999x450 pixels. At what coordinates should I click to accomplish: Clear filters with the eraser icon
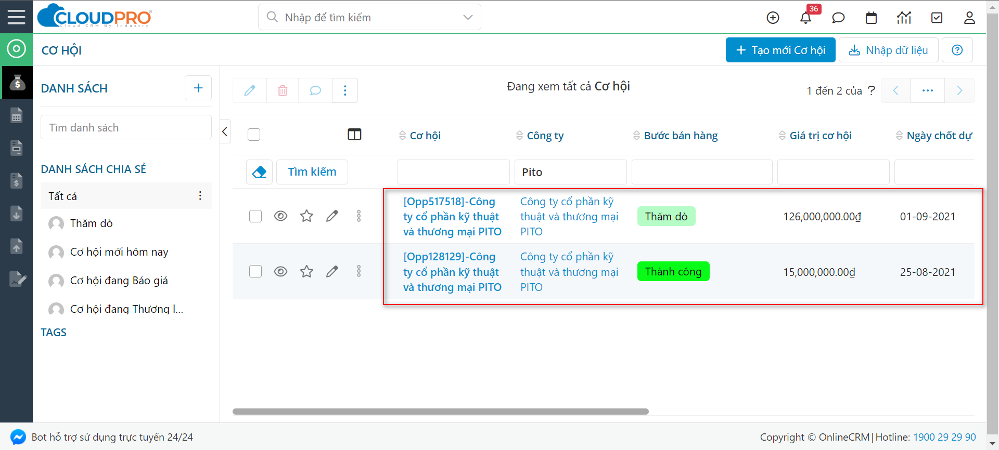click(259, 172)
